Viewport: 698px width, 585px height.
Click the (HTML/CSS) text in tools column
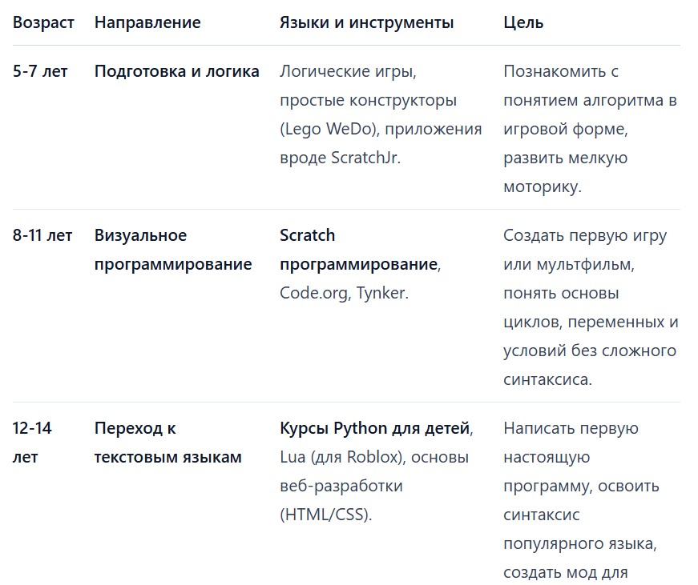pyautogui.click(x=325, y=515)
